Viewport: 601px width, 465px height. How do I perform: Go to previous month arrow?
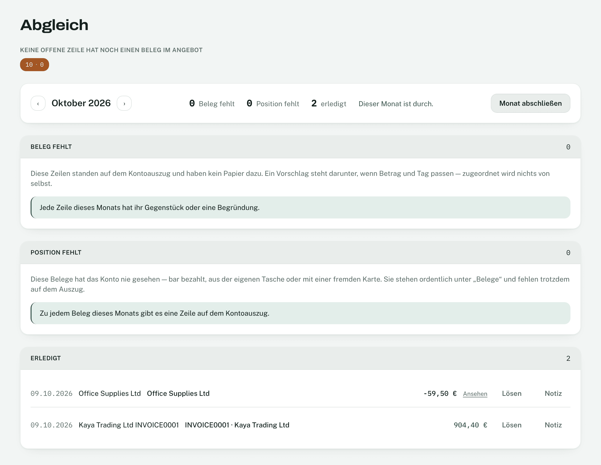38,103
